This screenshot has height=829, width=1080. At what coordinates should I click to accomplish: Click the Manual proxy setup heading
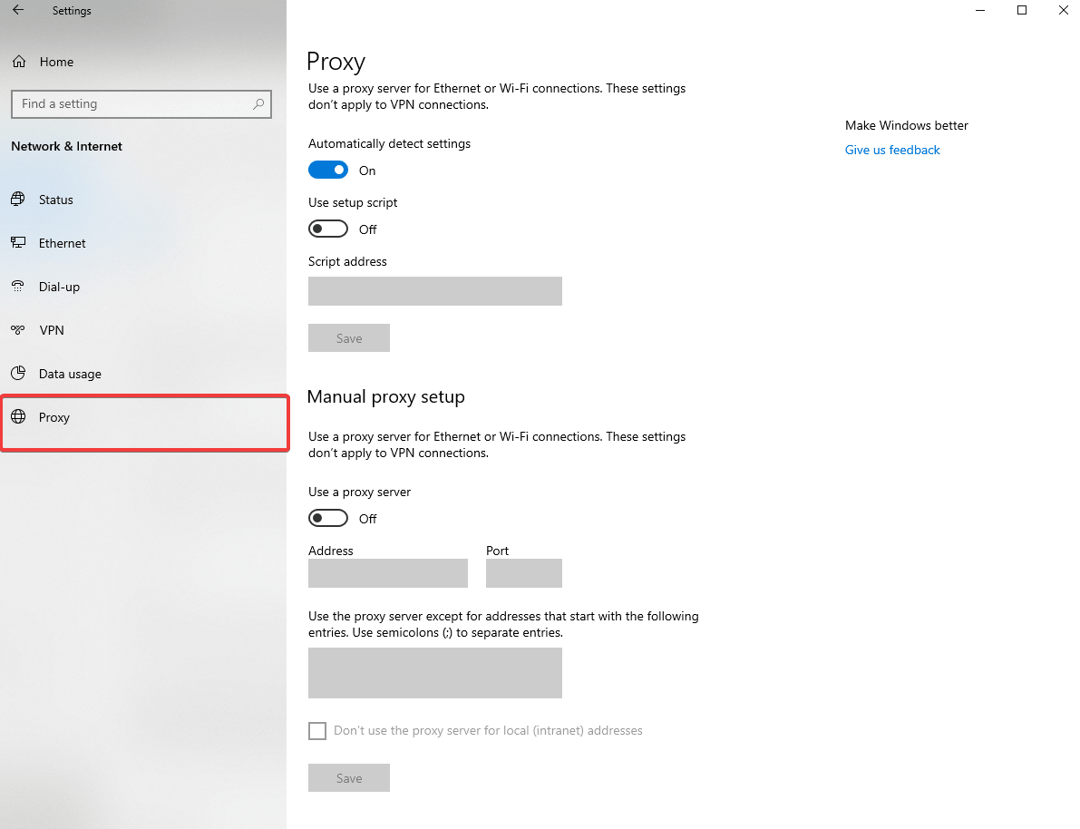click(385, 397)
